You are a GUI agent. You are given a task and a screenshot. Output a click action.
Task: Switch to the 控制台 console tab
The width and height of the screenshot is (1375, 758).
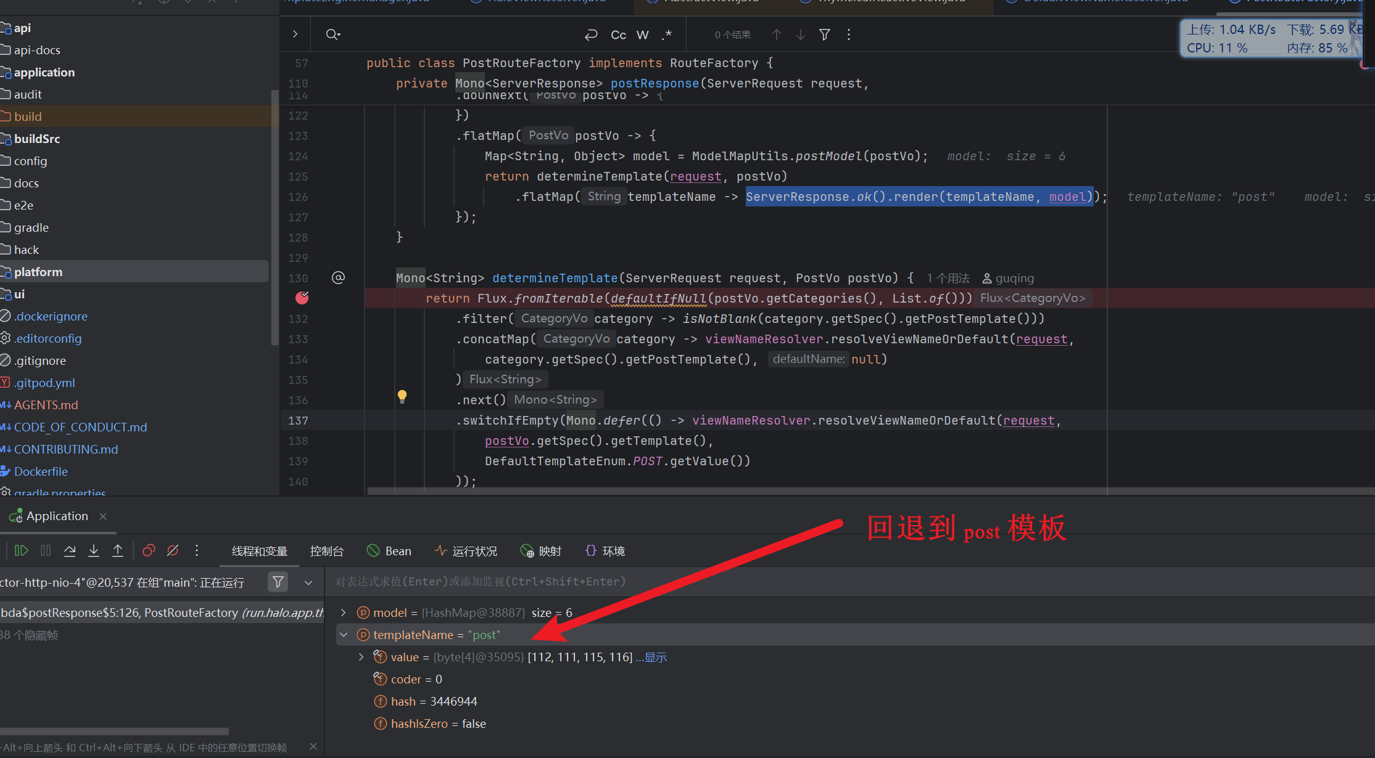(x=326, y=551)
